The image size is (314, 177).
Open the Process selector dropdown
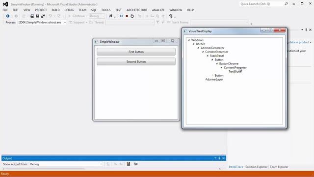[x=42, y=23]
